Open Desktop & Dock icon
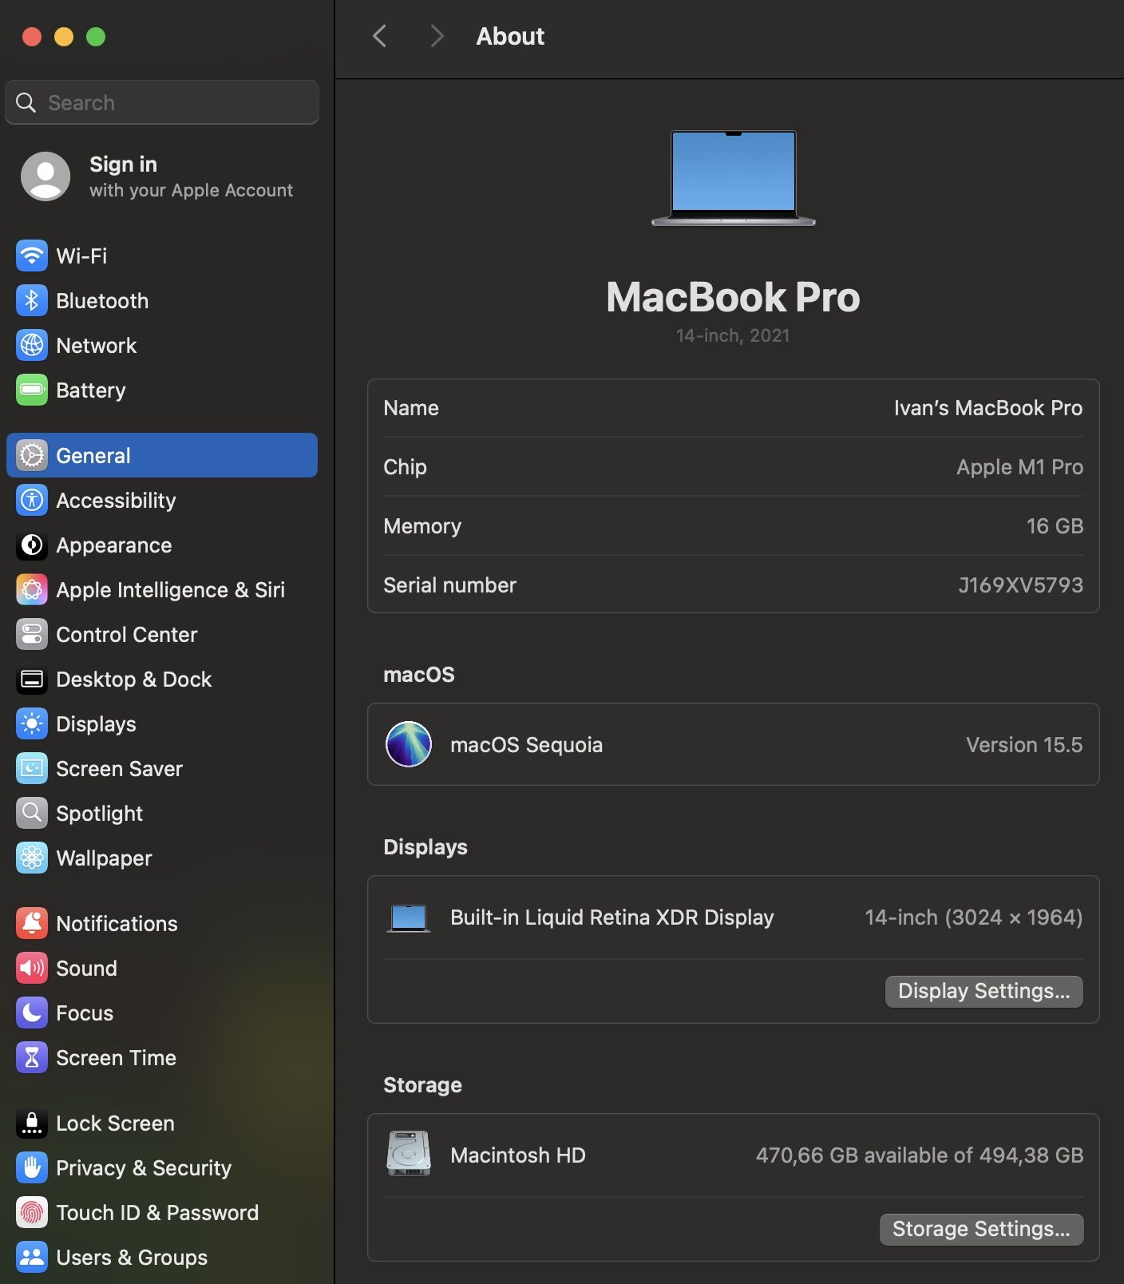This screenshot has height=1284, width=1124. click(x=32, y=679)
